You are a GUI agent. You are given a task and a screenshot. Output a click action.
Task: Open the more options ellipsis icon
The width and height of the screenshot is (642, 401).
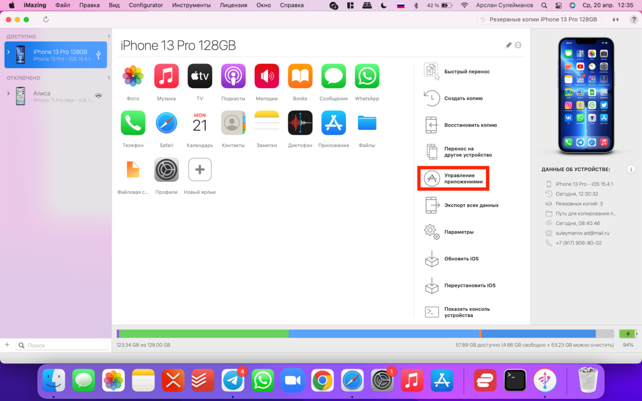(518, 45)
